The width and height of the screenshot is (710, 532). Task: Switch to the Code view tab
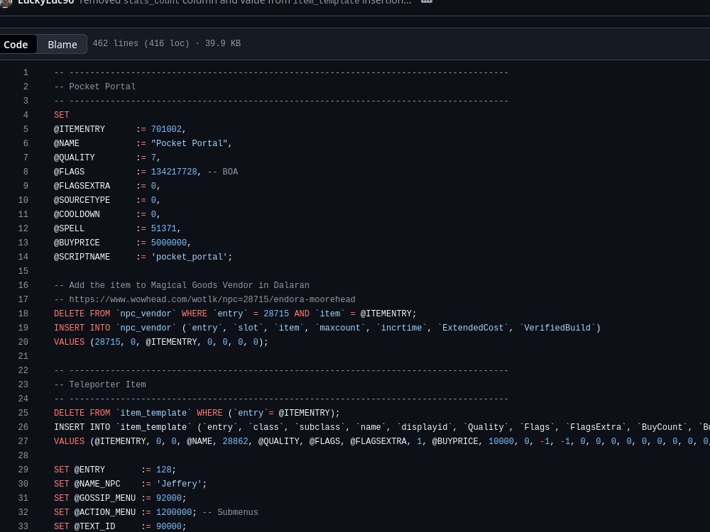point(17,44)
